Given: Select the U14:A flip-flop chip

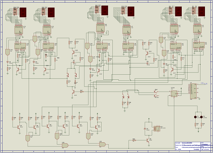Looking at the screenshot, I should click(174, 93).
